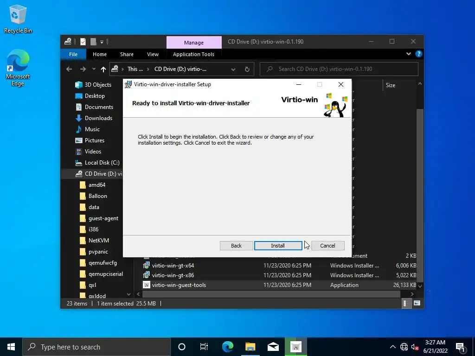Go up one folder level arrow
475x356 pixels.
pos(103,70)
